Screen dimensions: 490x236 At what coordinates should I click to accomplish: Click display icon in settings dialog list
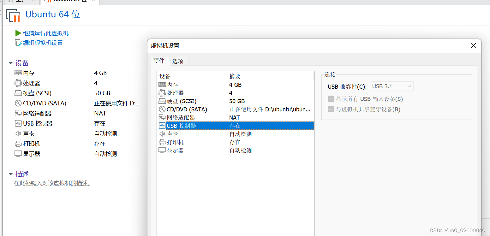click(162, 150)
